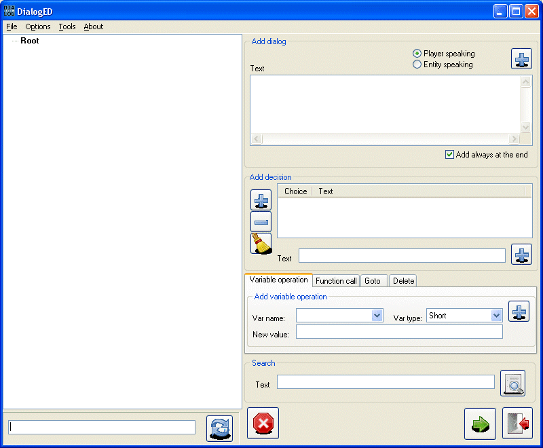Uncheck Add always at the end

coord(449,155)
